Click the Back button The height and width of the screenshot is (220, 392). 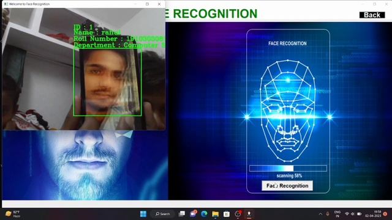coord(372,15)
